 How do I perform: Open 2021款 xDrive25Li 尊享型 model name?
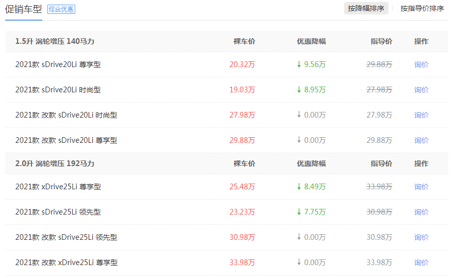(58, 187)
